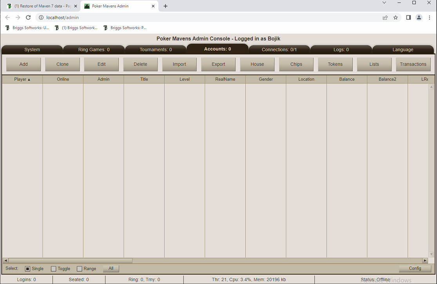
Task: Enable the Range selection mode checkbox
Action: (x=80, y=269)
